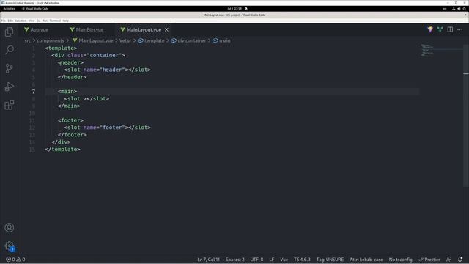Expand the Vetur breadcrumb

(125, 40)
